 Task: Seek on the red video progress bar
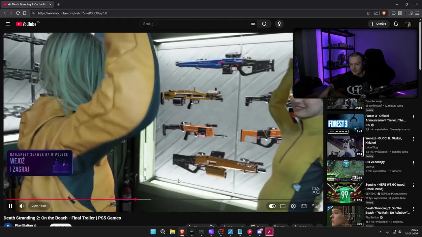point(71,199)
